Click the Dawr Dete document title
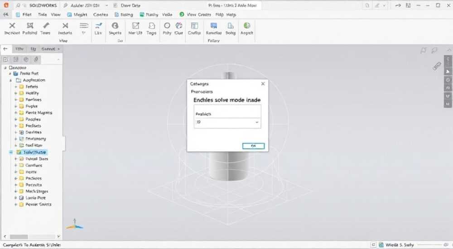This screenshot has width=453, height=249. pos(130,5)
